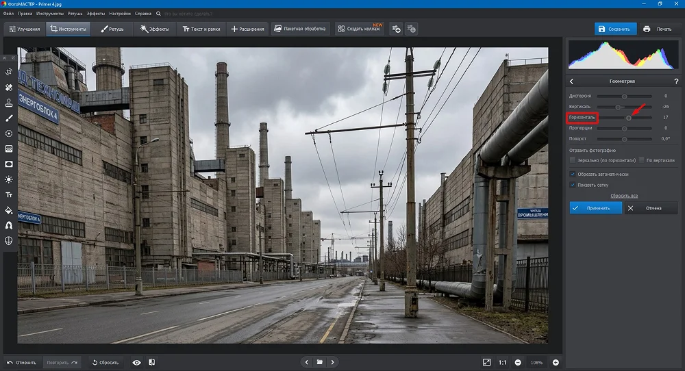Image resolution: width=685 pixels, height=371 pixels.
Task: Toggle Показать сетку checkbox
Action: [x=572, y=185]
